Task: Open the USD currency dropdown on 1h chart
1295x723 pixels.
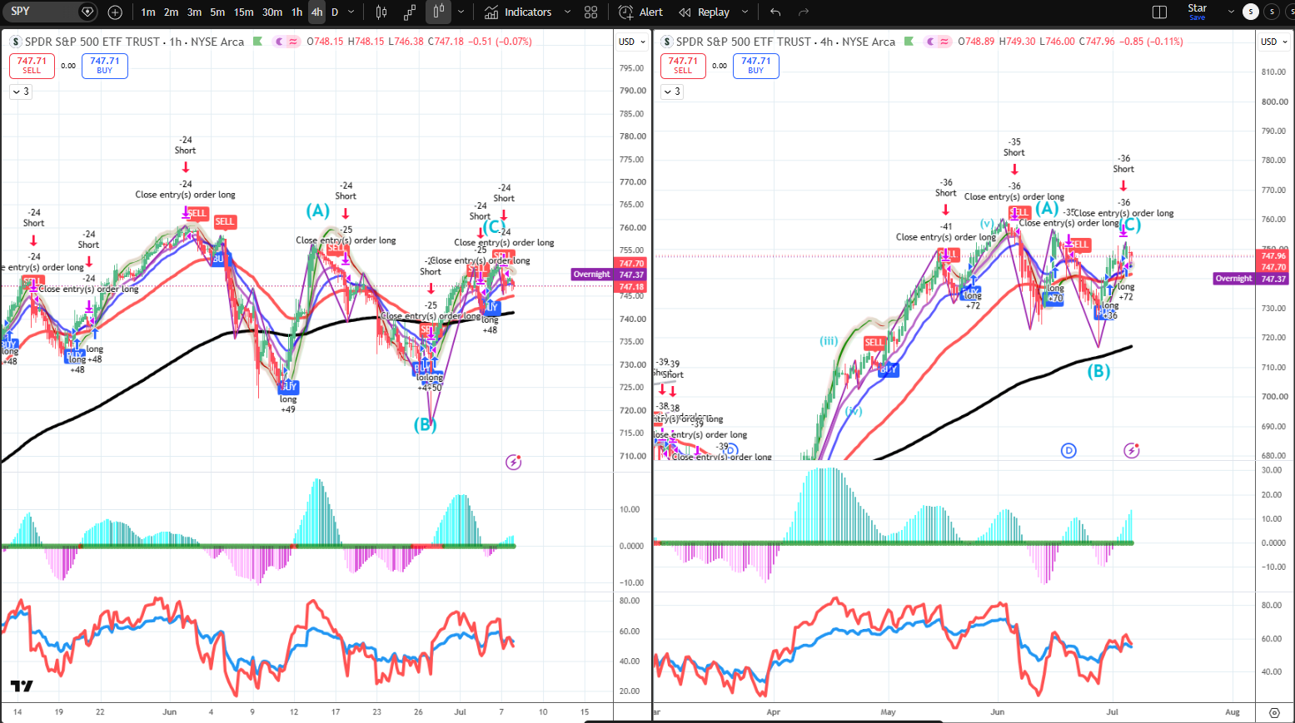Action: tap(631, 42)
